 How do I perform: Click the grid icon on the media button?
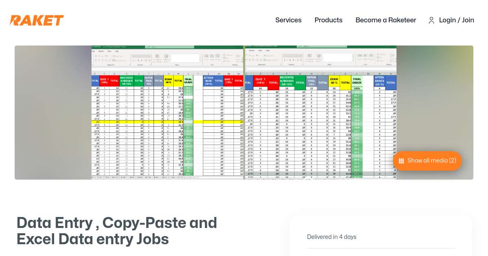[401, 161]
